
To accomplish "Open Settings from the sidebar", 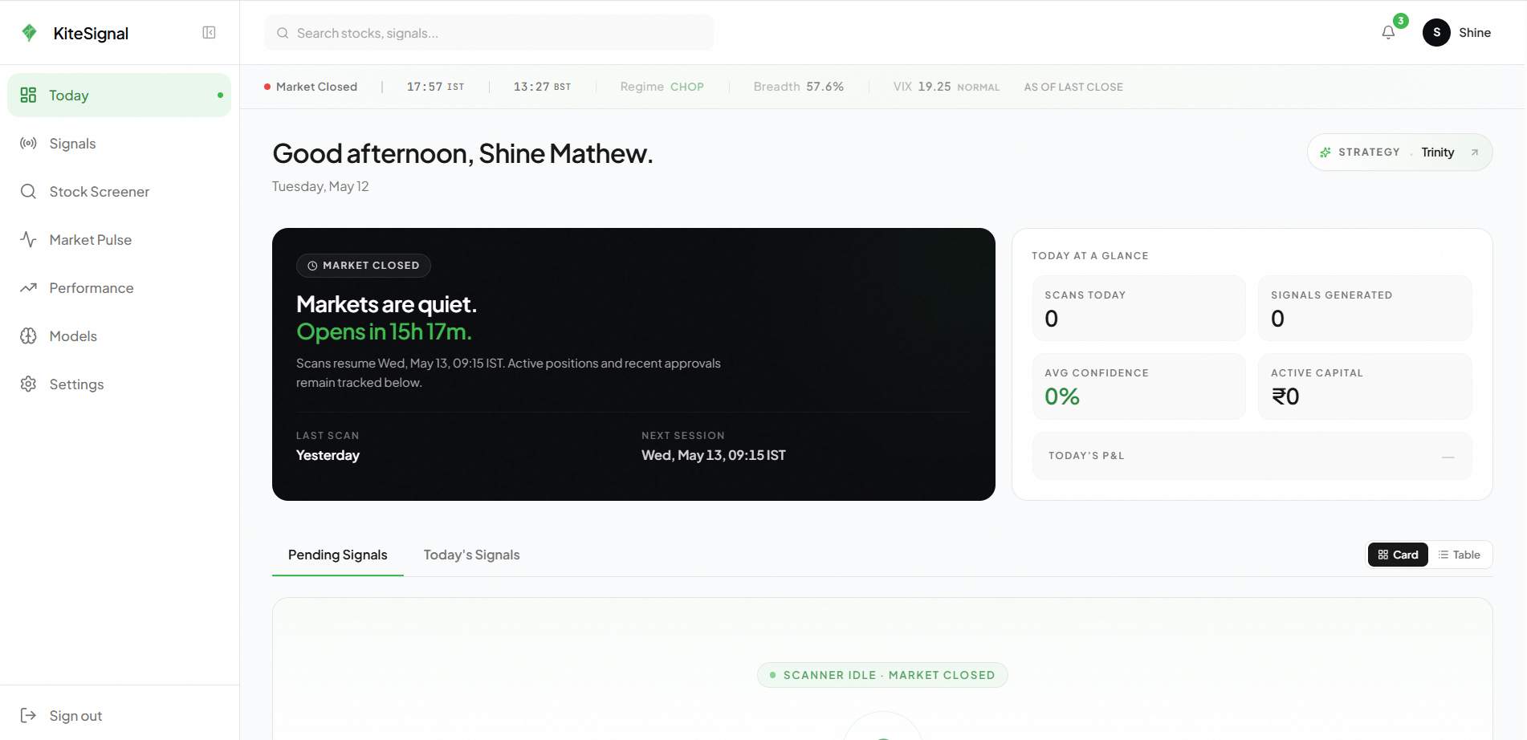I will [119, 384].
